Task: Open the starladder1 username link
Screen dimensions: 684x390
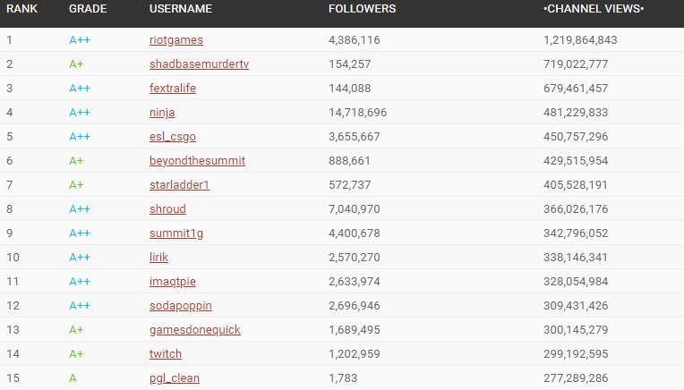Action: pyautogui.click(x=179, y=185)
